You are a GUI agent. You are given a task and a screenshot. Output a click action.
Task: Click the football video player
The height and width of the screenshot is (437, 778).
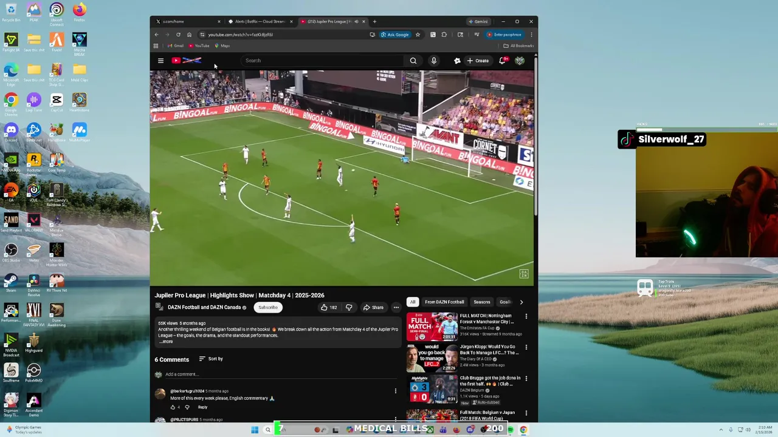(342, 178)
